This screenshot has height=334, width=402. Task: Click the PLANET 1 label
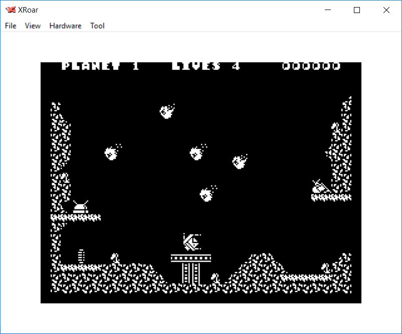[100, 66]
